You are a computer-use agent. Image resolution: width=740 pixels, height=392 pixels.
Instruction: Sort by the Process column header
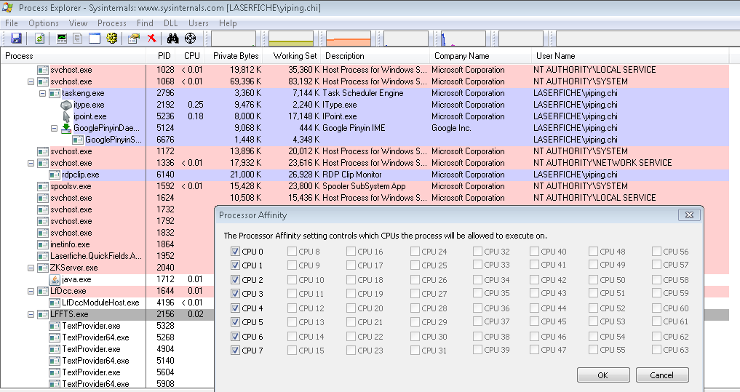[x=73, y=56]
